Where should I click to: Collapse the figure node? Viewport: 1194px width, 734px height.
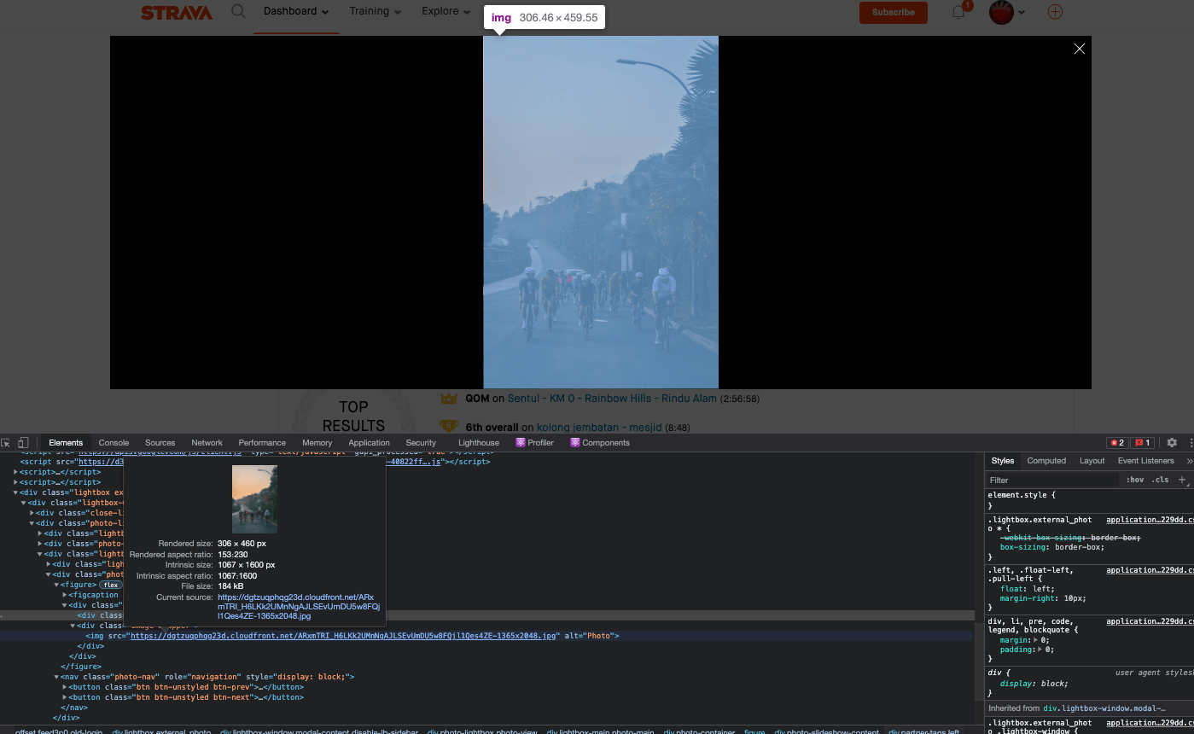[56, 585]
